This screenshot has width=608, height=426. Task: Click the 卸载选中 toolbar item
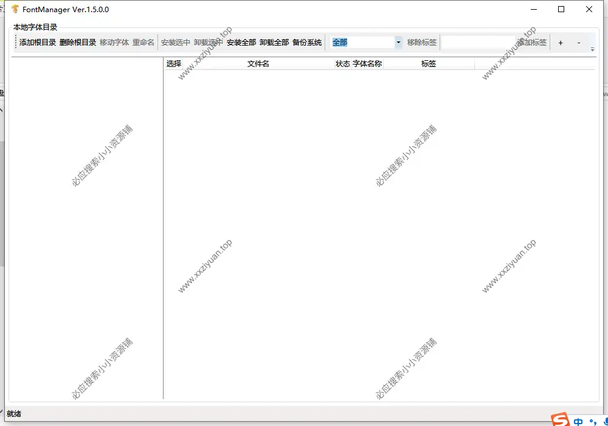tap(208, 42)
